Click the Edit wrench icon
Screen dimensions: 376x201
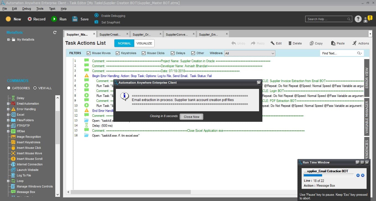(272, 43)
